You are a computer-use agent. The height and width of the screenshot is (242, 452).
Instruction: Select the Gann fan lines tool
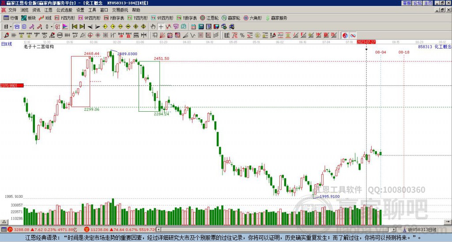pos(162,35)
